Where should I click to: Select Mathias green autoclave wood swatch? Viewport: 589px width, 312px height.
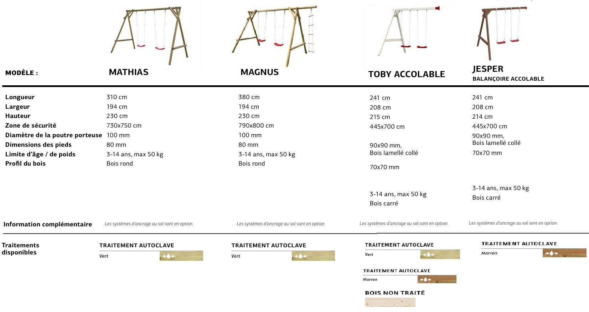pos(181,256)
